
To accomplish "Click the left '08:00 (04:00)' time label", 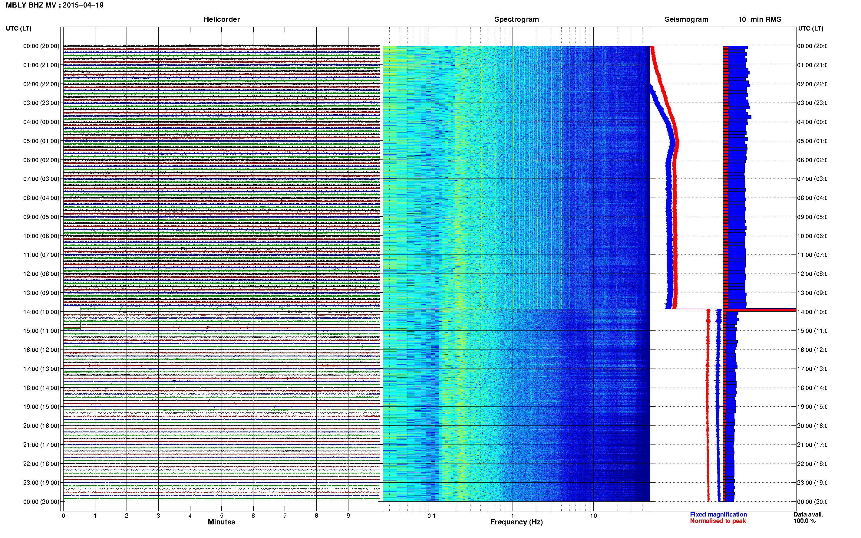I will tap(41, 198).
